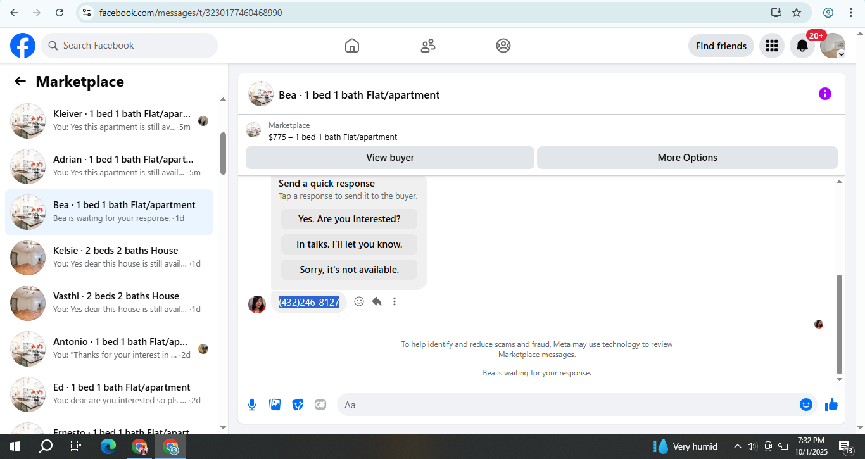Click the volume speaker icon in tray
Screen dimensions: 865x459
(752, 446)
